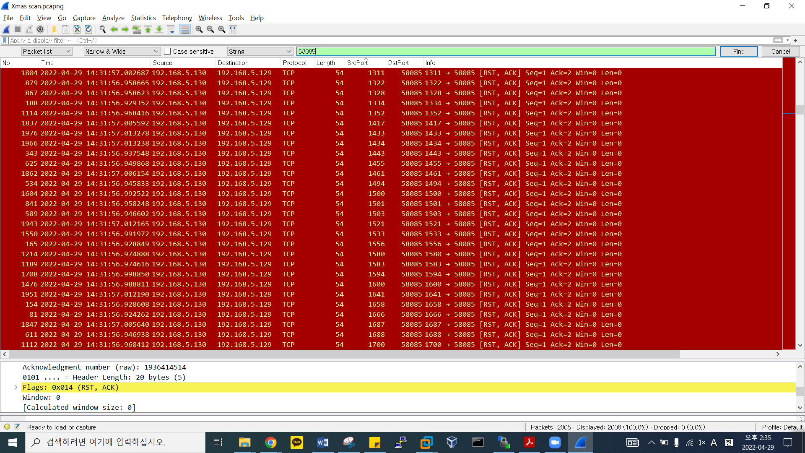
Task: Open the Packet list search-in dropdown
Action: [47, 52]
